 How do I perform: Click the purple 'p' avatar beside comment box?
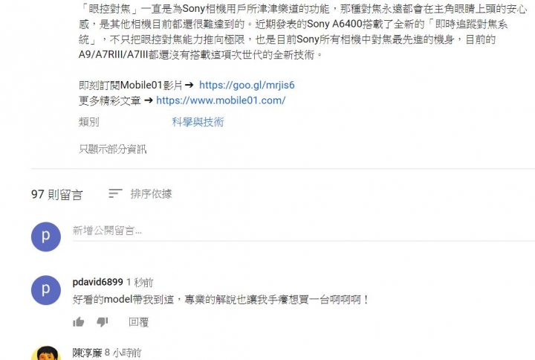tap(46, 237)
